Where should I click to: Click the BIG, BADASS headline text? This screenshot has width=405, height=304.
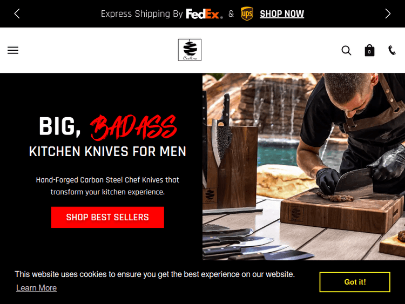click(x=107, y=127)
